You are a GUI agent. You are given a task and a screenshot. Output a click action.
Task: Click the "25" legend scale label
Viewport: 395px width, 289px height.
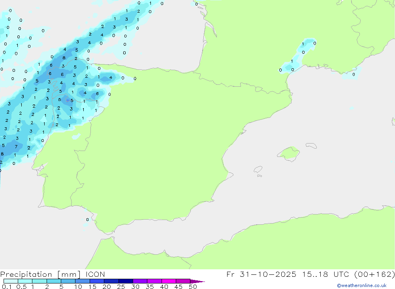click(x=121, y=287)
